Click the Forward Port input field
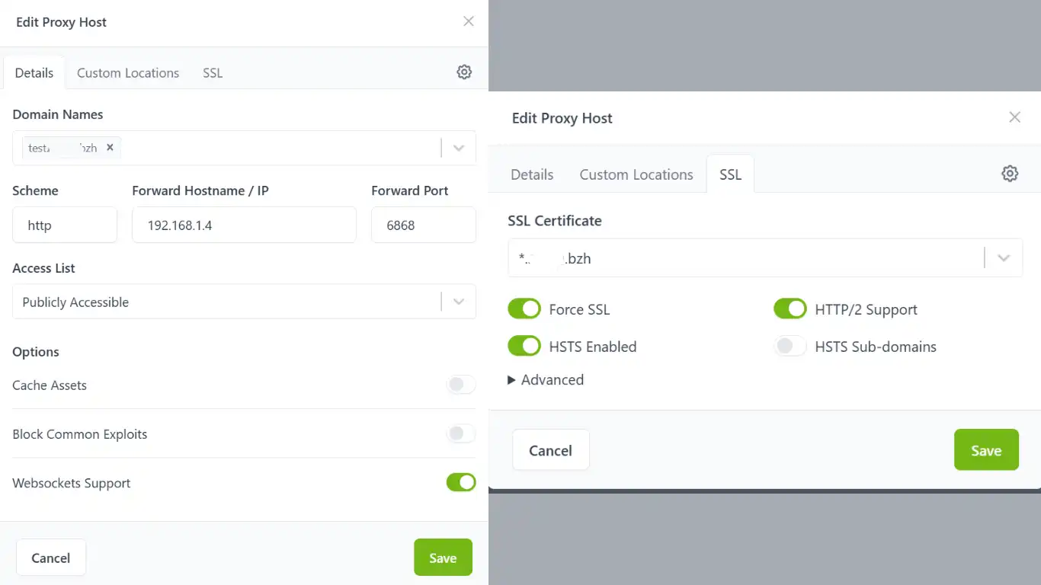The height and width of the screenshot is (585, 1041). click(x=423, y=225)
